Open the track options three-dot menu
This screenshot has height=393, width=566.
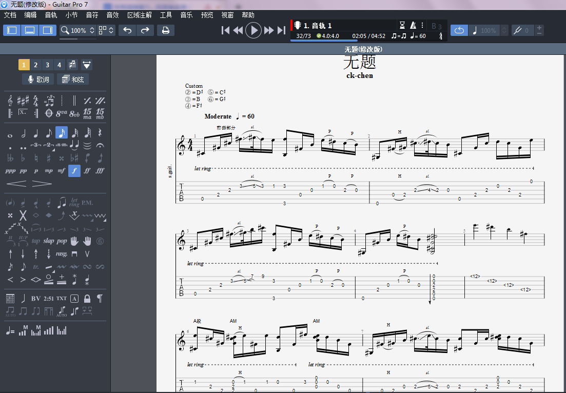(422, 25)
